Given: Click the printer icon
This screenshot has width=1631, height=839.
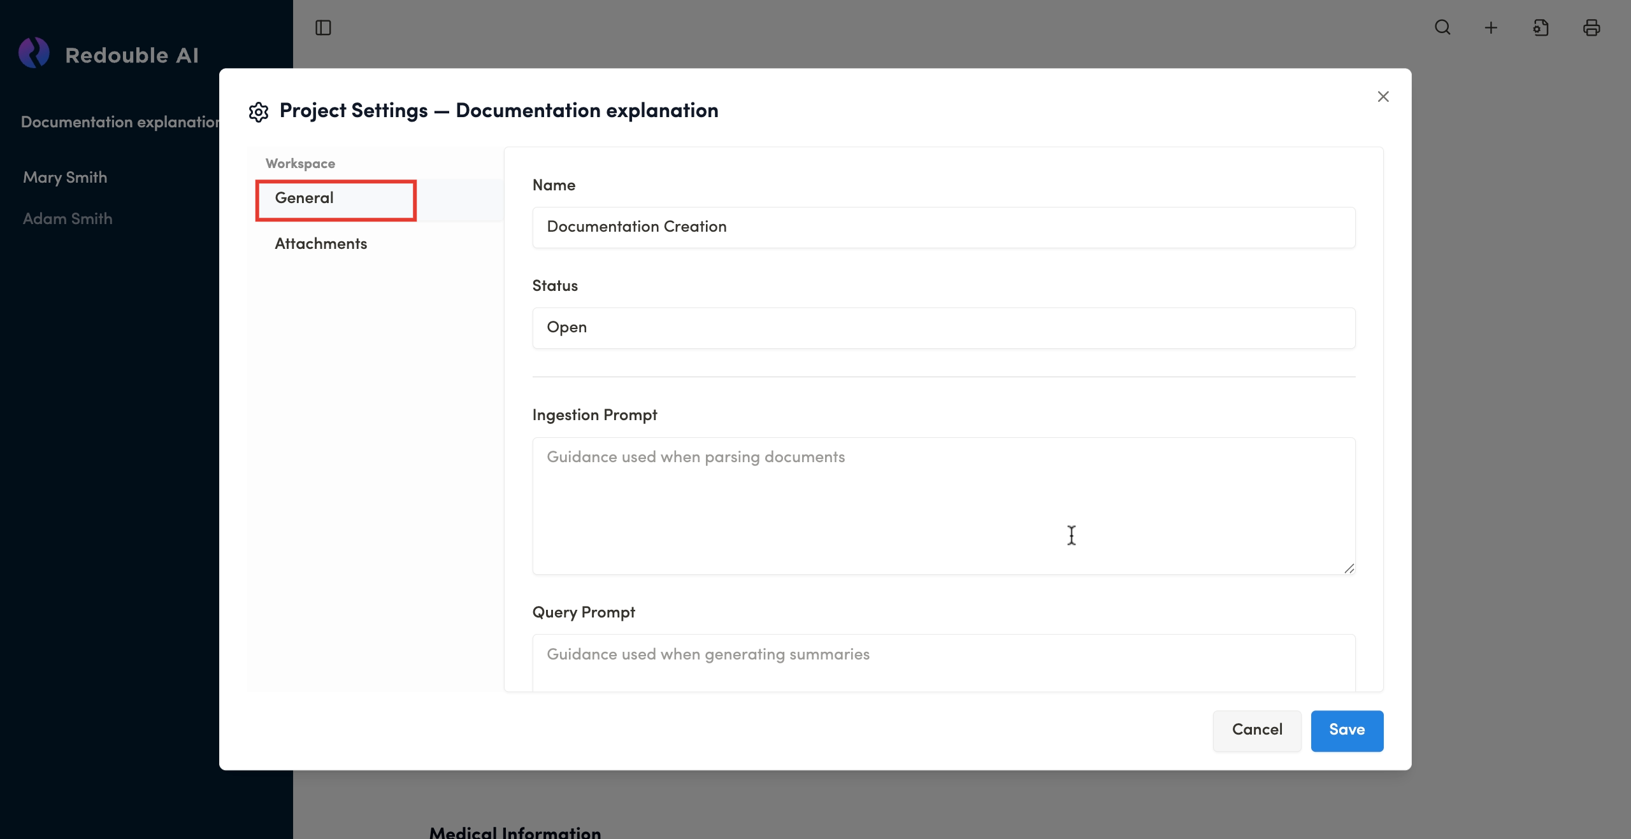Looking at the screenshot, I should click(x=1591, y=27).
